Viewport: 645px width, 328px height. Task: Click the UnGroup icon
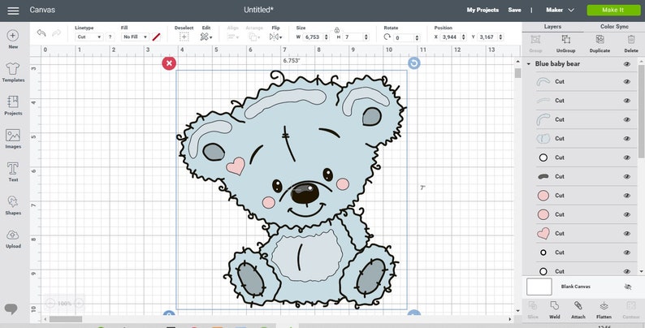pos(566,40)
